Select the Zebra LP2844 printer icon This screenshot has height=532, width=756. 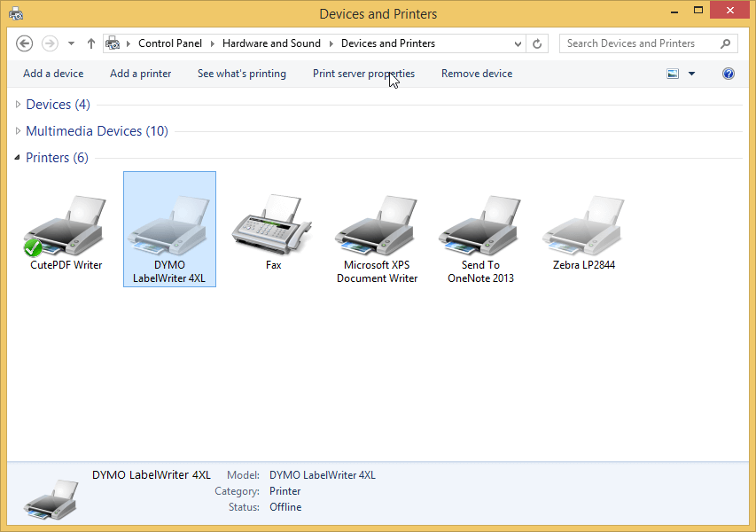583,224
